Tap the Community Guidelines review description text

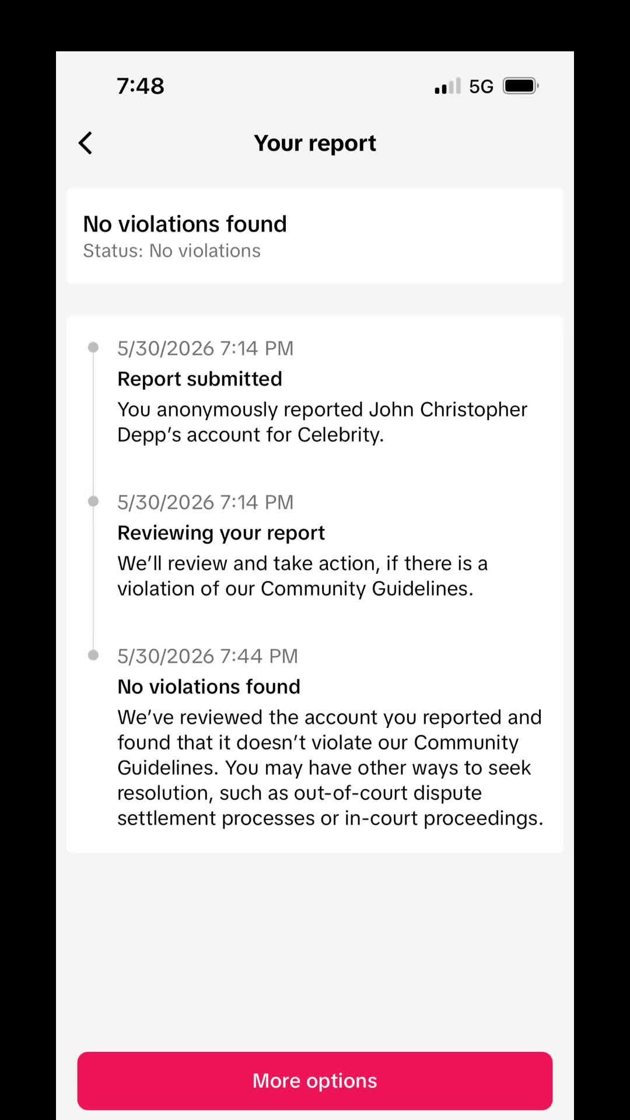point(302,576)
